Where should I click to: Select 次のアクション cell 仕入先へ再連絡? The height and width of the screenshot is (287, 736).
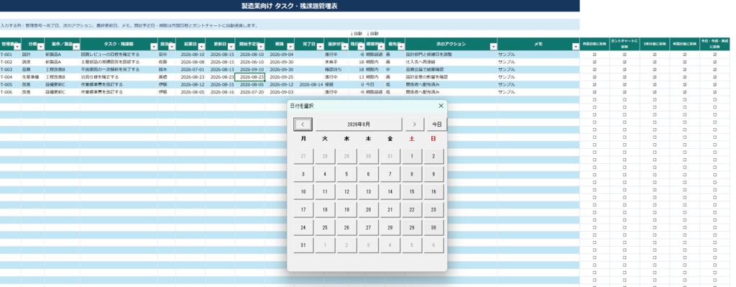(451, 62)
